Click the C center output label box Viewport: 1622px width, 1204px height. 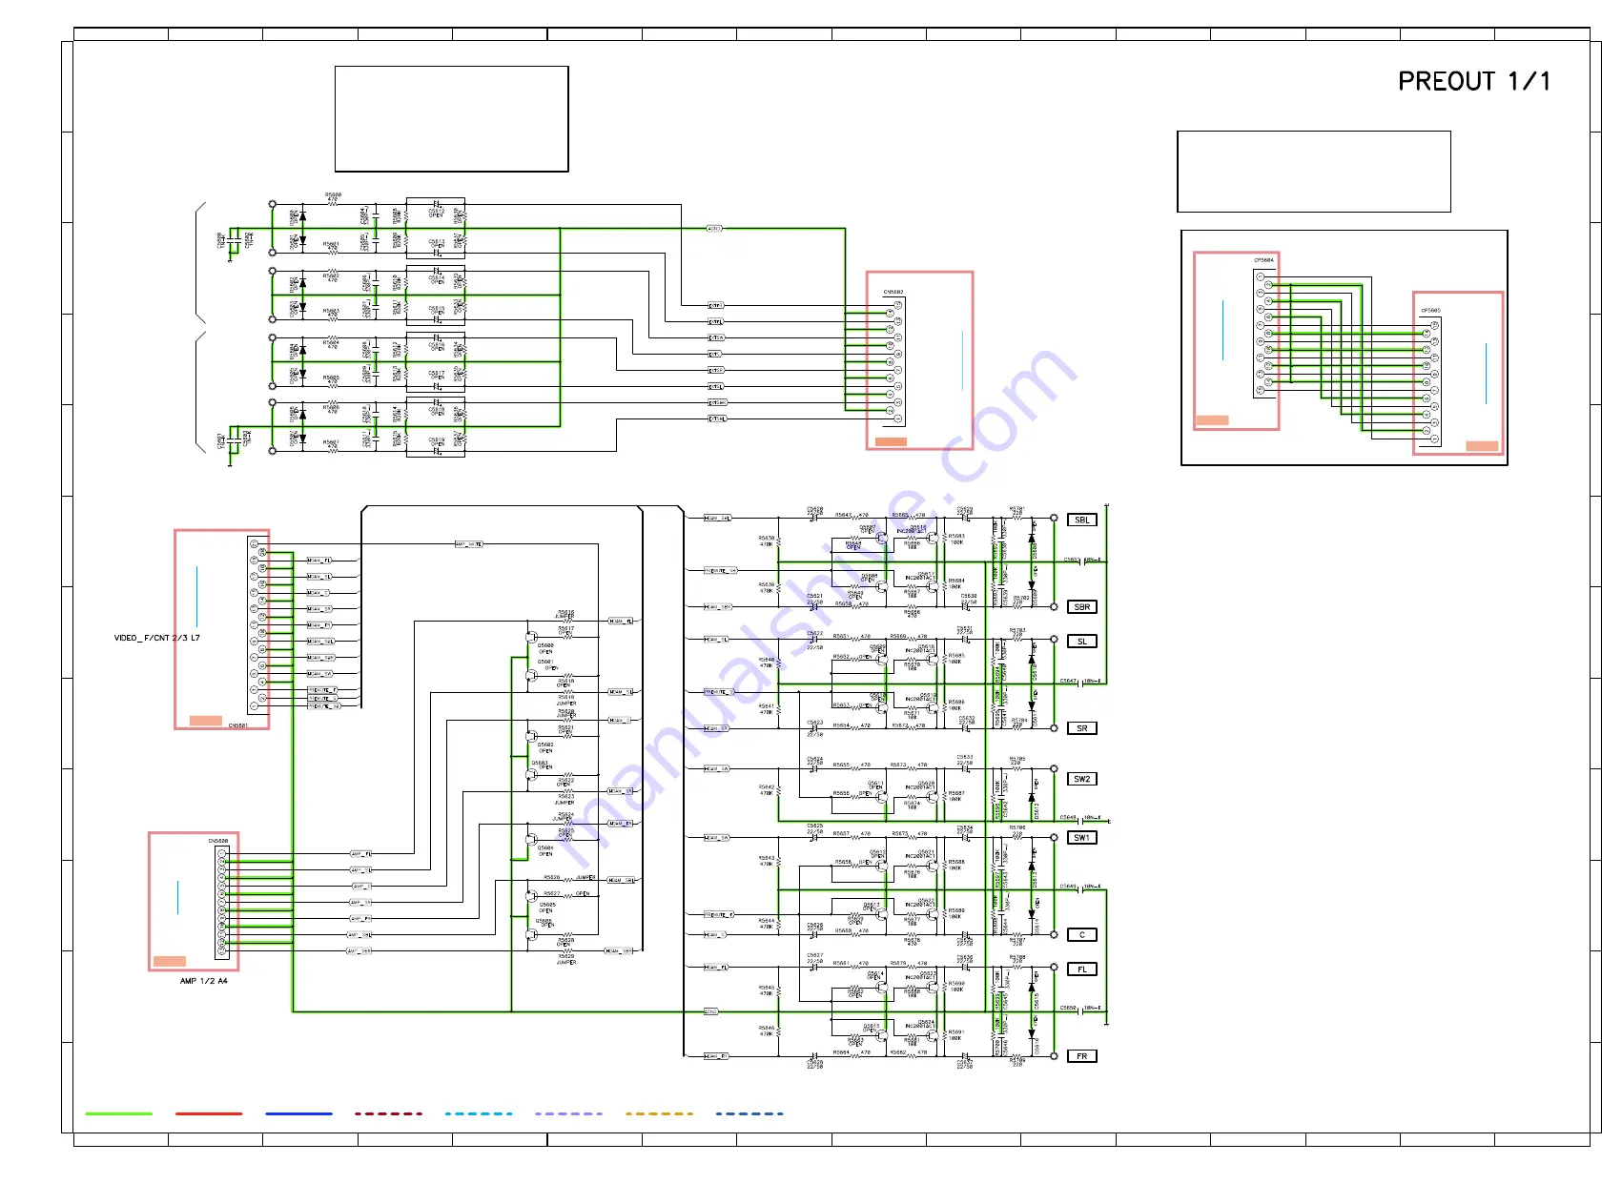(x=1081, y=935)
